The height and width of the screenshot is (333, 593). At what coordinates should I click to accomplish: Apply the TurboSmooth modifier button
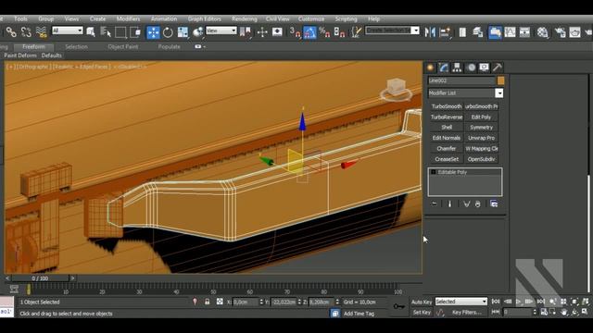tap(447, 106)
